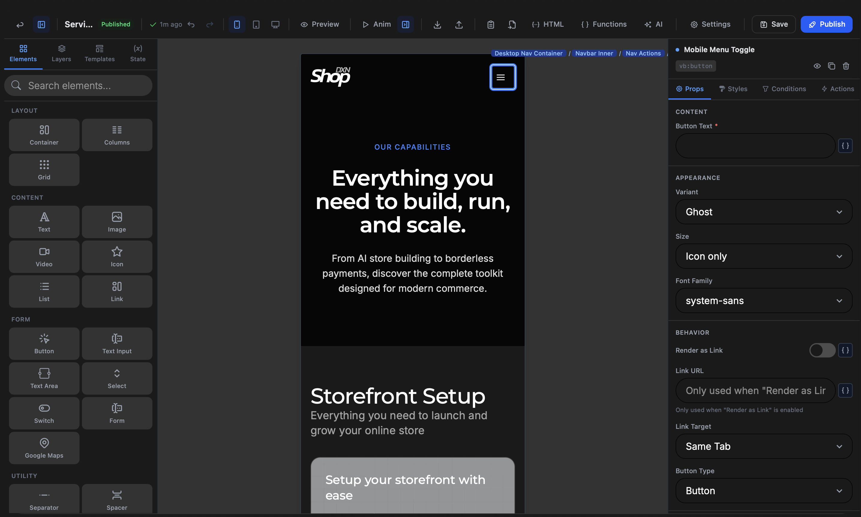Viewport: 861px width, 517px height.
Task: Open the AI assistant
Action: 653,24
